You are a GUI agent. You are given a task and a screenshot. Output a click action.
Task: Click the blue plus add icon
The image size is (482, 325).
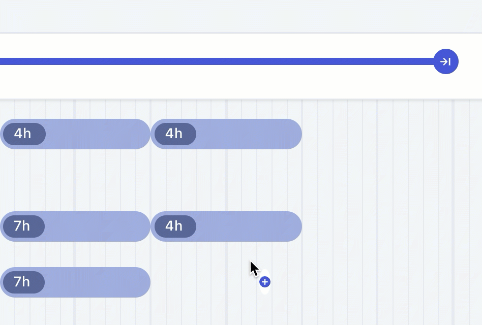264,282
